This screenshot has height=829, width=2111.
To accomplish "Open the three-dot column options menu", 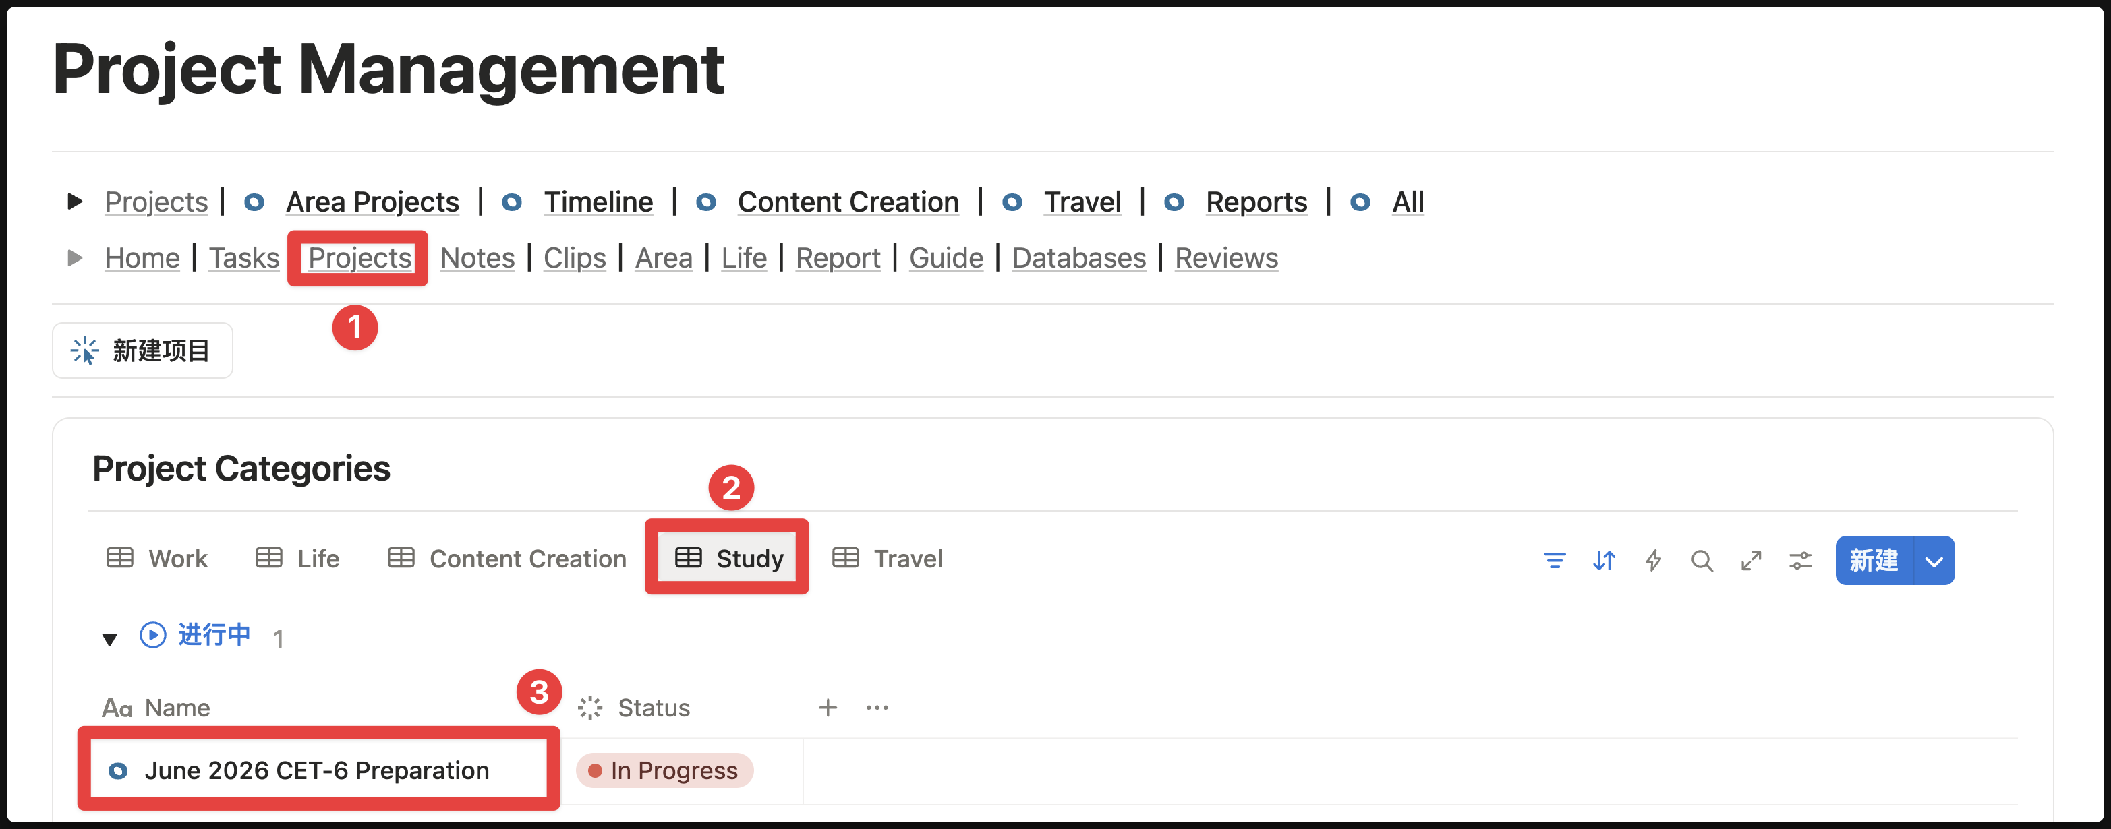I will click(877, 708).
